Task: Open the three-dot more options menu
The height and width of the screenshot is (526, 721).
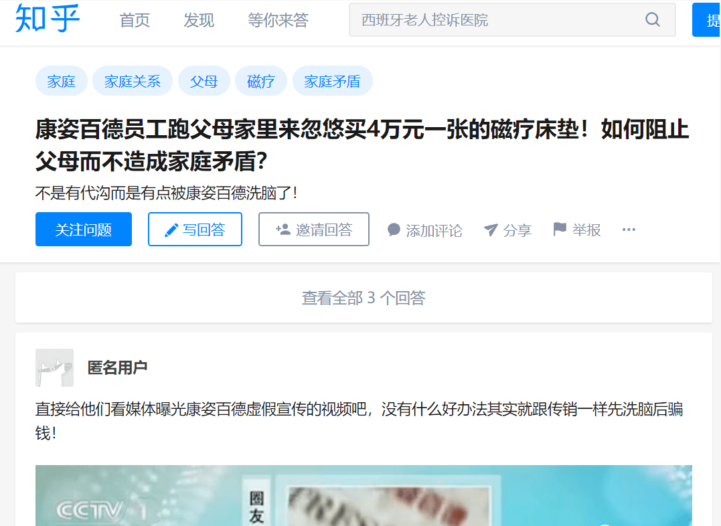Action: tap(629, 230)
